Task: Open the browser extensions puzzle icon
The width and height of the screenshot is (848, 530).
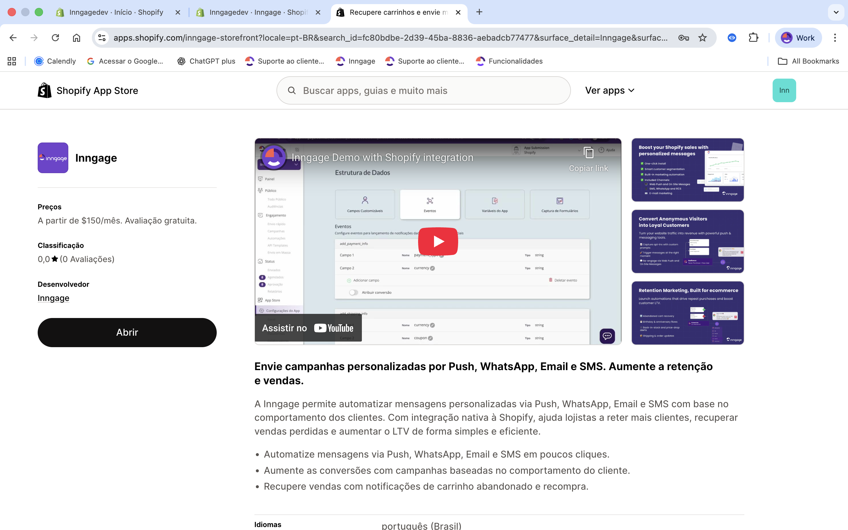Action: click(x=753, y=38)
